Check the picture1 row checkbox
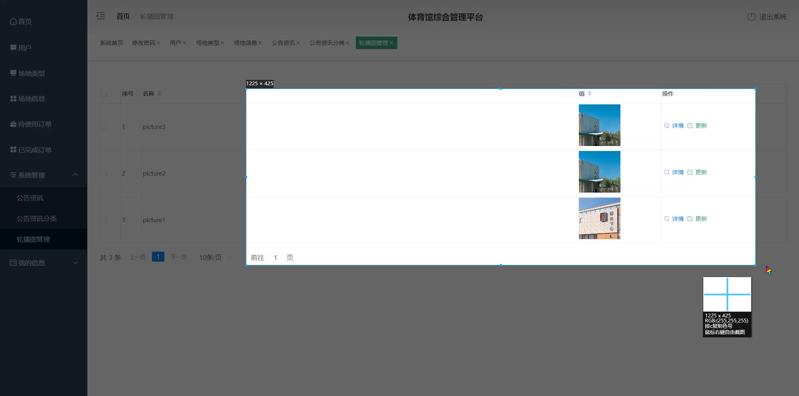The image size is (799, 396). pos(104,220)
